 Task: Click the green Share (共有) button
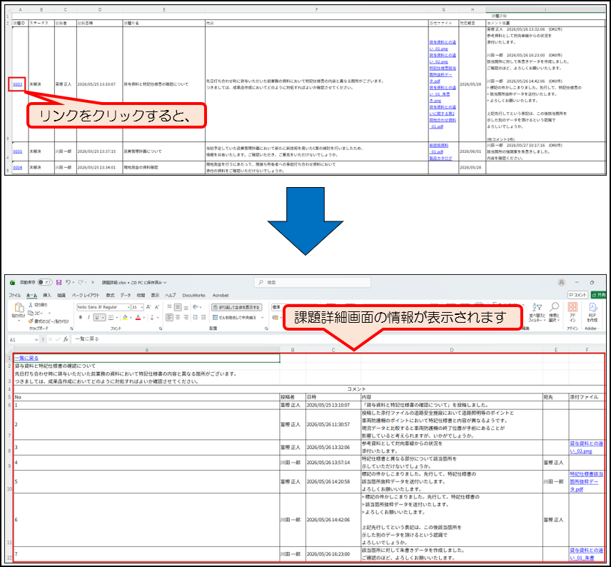point(599,295)
